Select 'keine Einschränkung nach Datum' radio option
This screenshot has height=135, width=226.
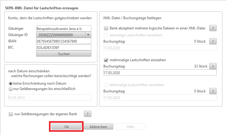point(11,83)
